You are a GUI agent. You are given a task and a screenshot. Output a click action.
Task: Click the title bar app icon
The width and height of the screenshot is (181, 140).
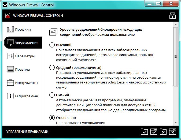pyautogui.click(x=5, y=5)
